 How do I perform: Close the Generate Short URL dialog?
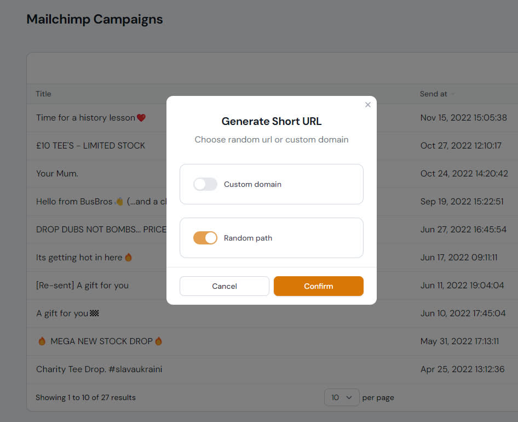(x=368, y=105)
